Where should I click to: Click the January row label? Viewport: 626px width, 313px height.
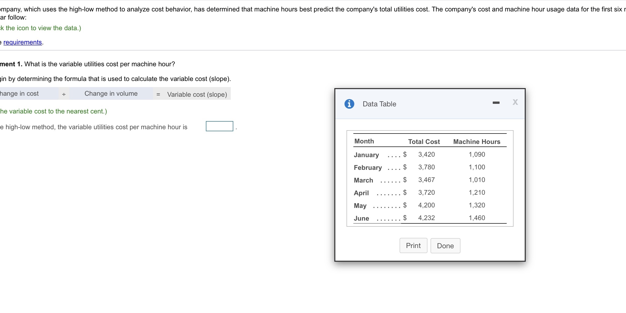(366, 155)
